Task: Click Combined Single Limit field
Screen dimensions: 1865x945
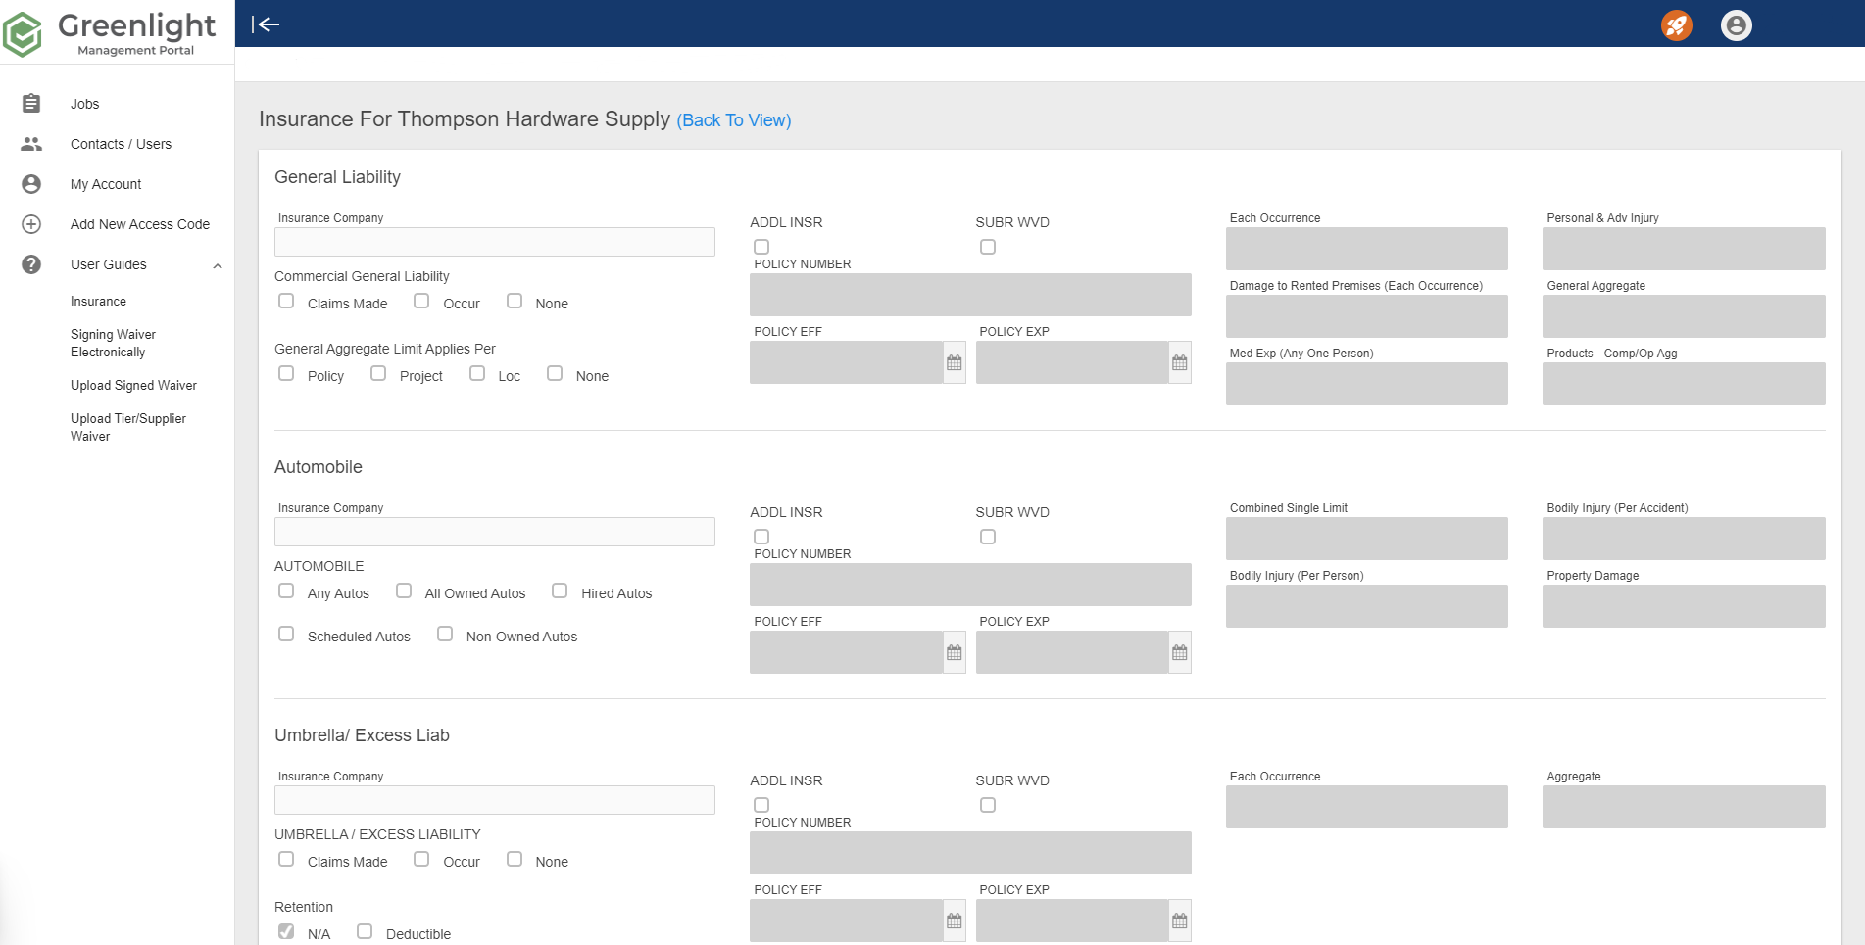Action: tap(1367, 539)
